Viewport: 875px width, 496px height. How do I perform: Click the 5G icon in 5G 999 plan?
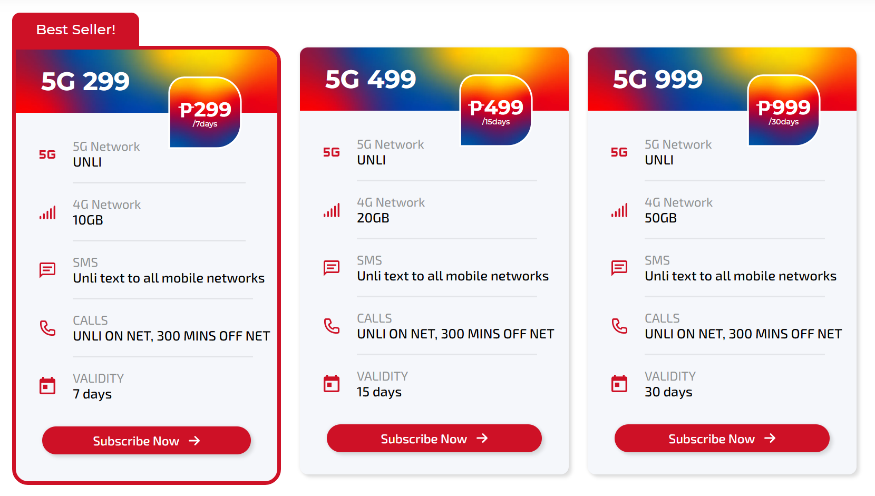tap(619, 152)
